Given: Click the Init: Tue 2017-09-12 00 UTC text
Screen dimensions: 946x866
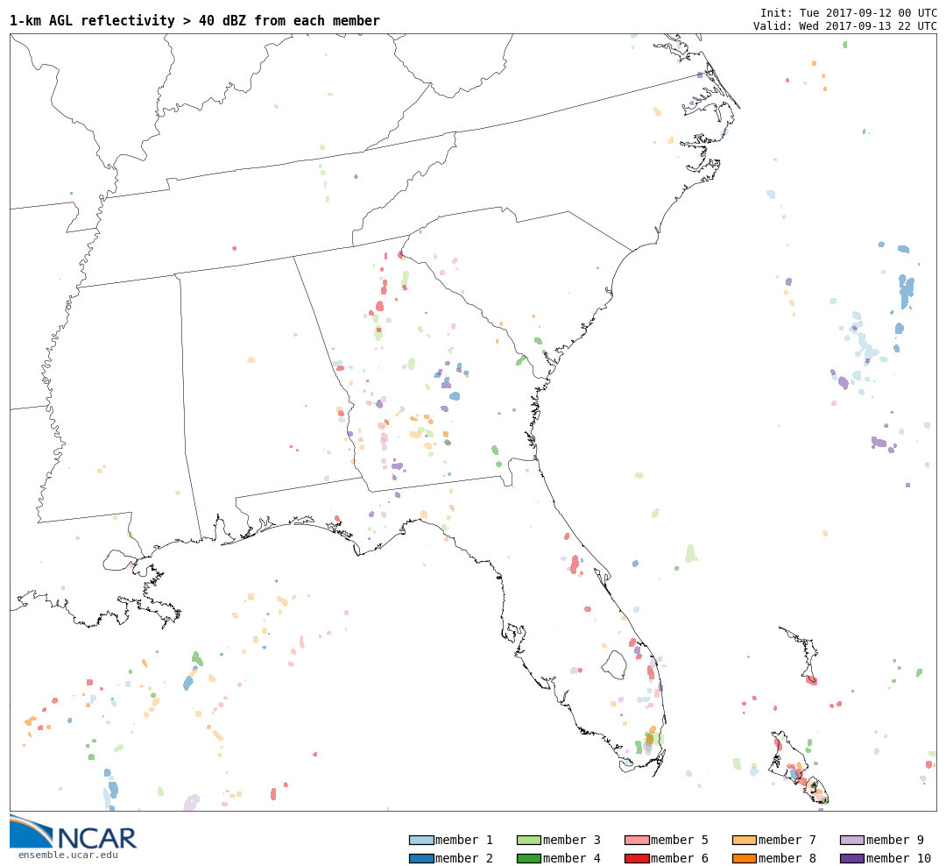Looking at the screenshot, I should coord(848,12).
